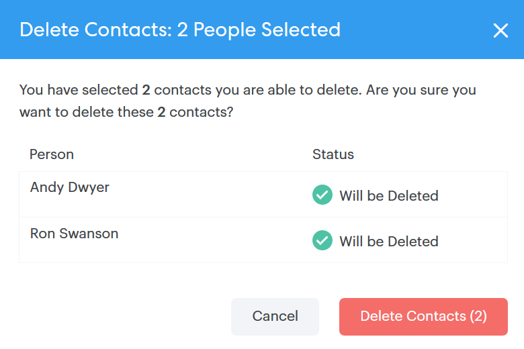
Task: Click Andy Dwyer's "Will be Deleted" status text
Action: click(x=388, y=196)
